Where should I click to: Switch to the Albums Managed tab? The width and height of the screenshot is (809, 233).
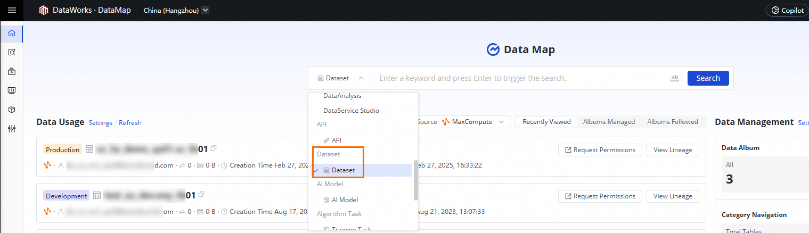coord(609,122)
